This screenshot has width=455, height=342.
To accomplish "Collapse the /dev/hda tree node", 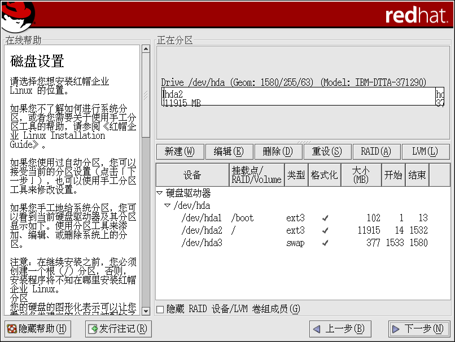I will click(x=167, y=205).
